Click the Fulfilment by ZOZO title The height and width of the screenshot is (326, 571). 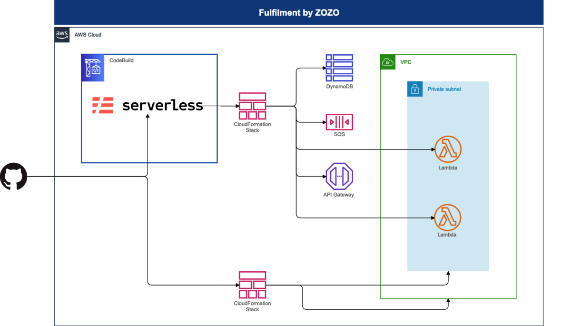299,13
